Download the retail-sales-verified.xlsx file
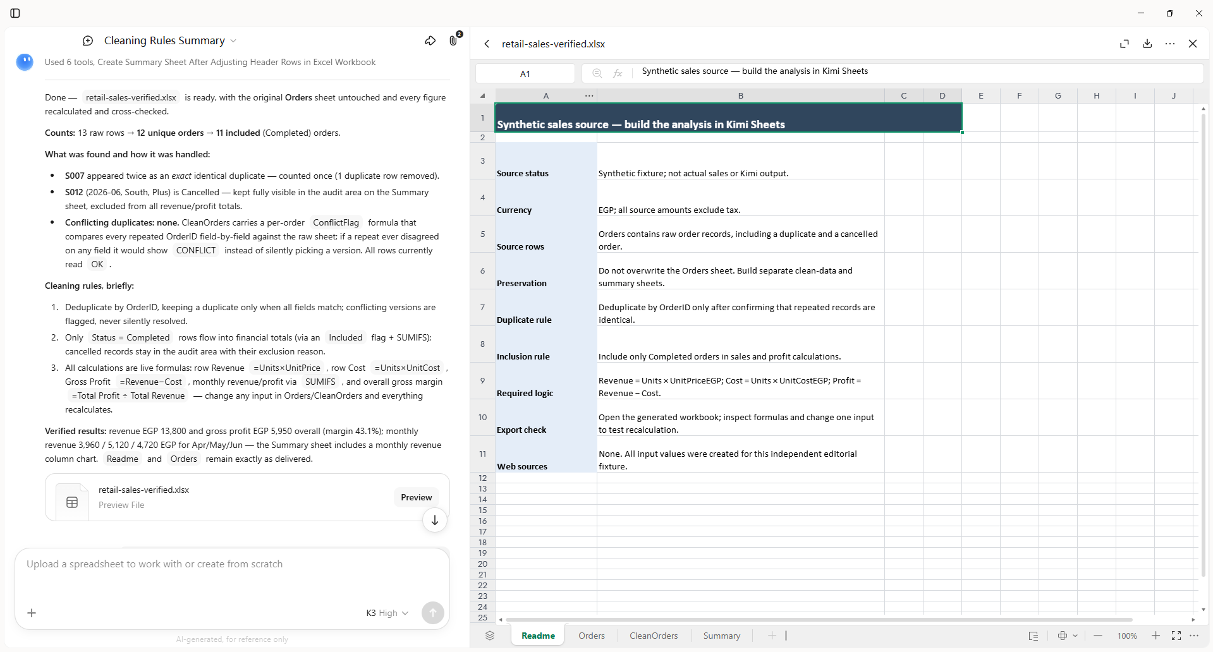Screen dimensions: 1213x652 click(1147, 44)
